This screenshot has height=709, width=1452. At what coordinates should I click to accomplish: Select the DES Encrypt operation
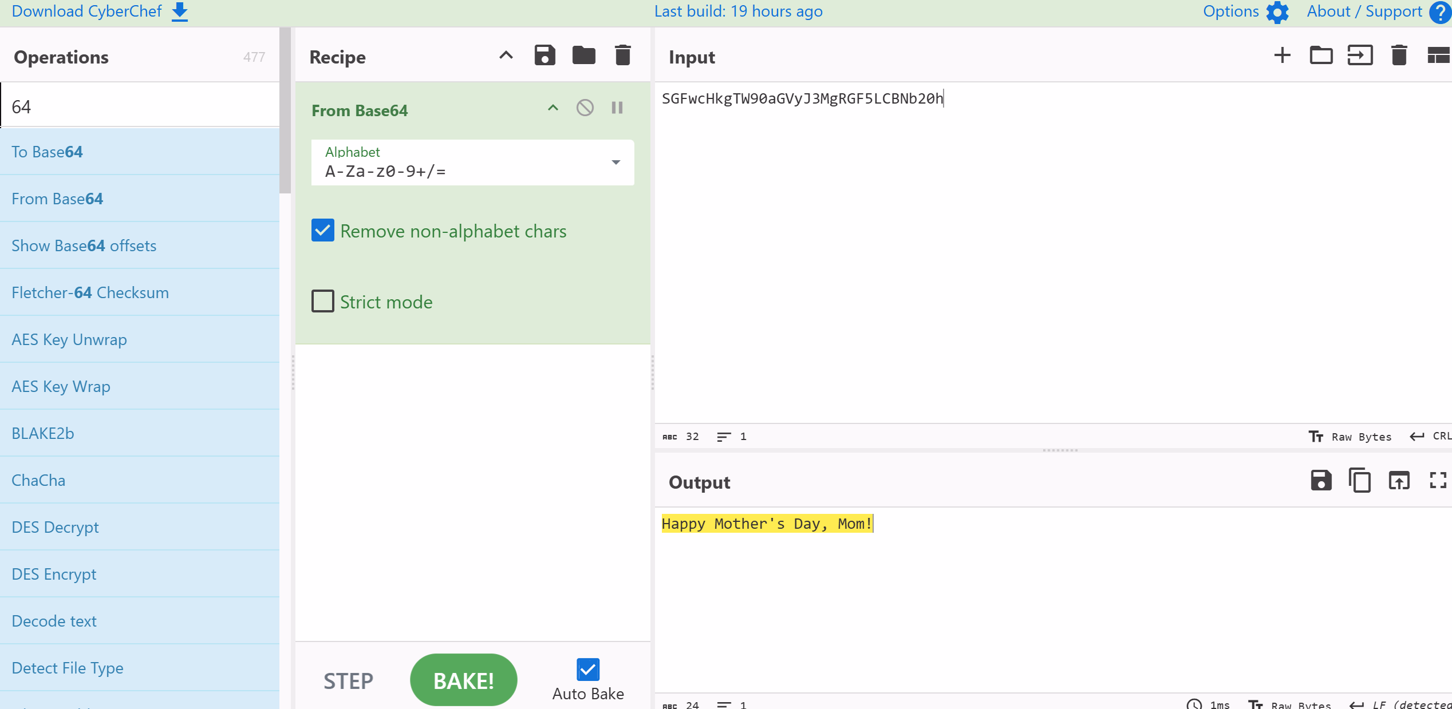click(140, 574)
